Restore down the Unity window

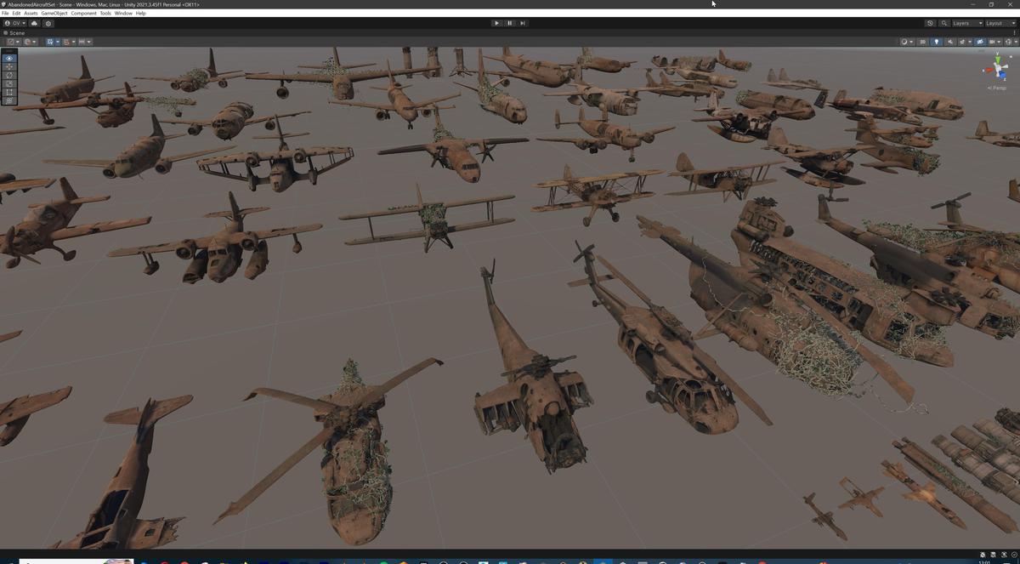(991, 4)
